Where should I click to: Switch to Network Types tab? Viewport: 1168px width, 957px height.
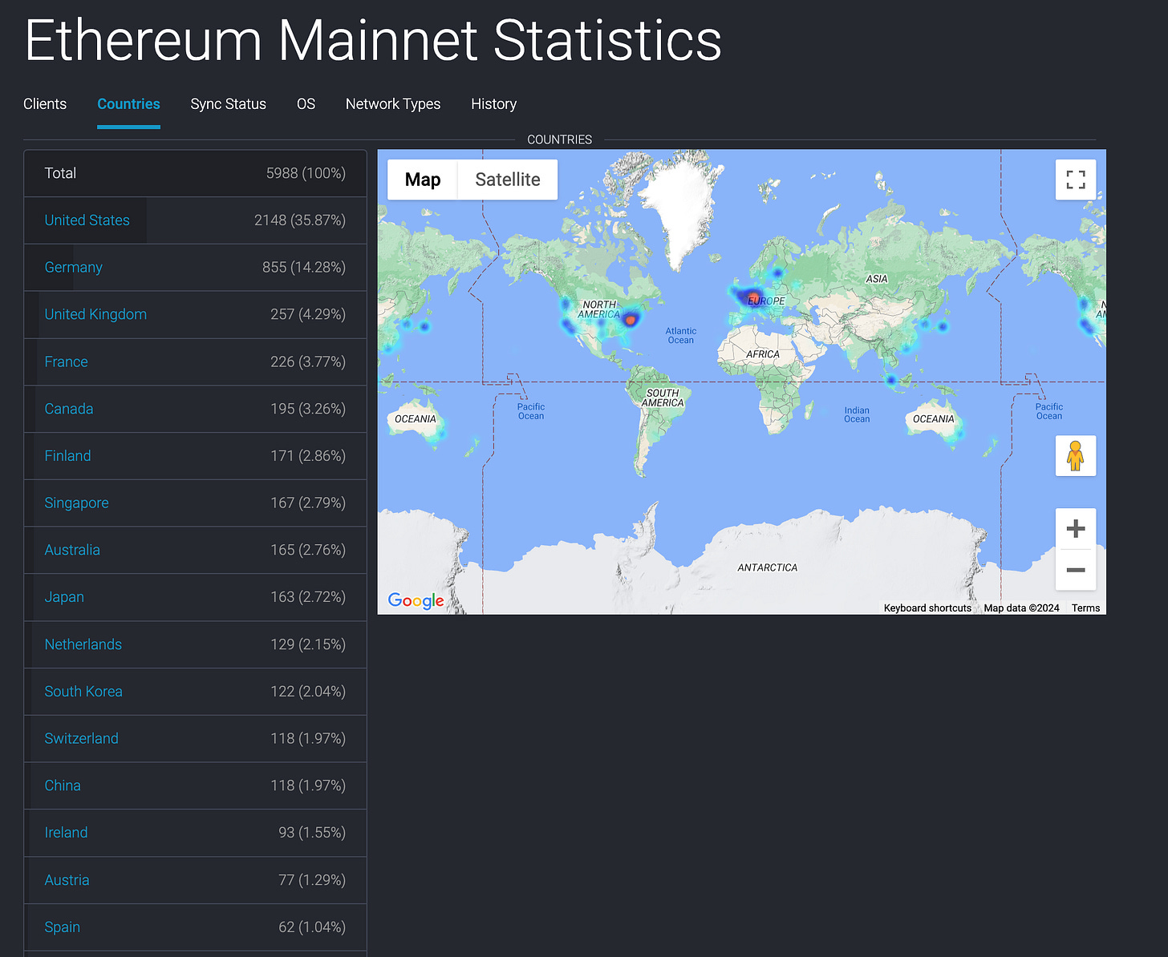click(393, 104)
